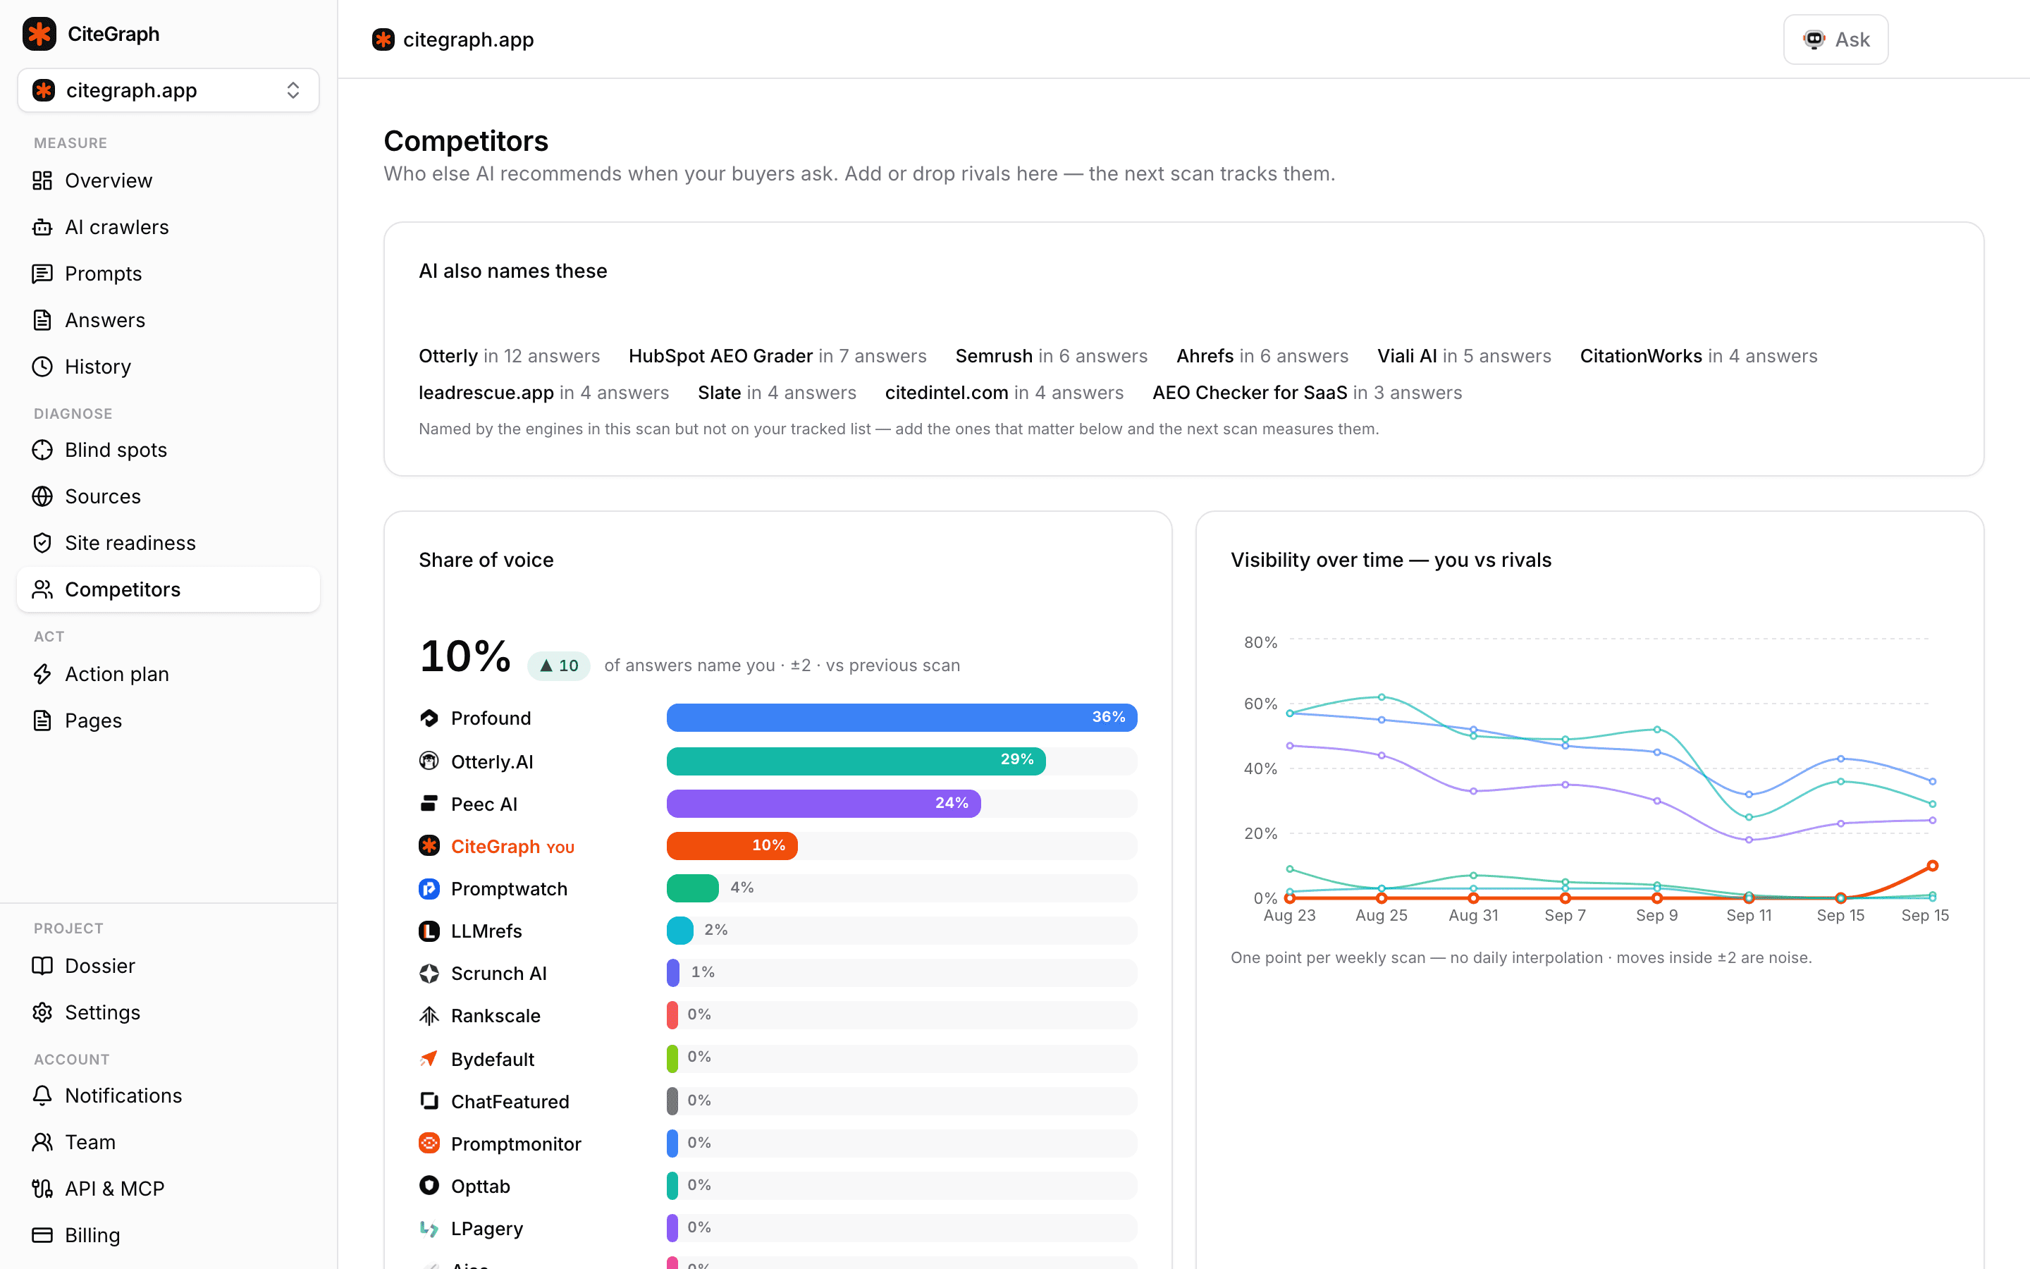The image size is (2030, 1269).
Task: Open the Action plan menu label
Action: [x=118, y=674]
